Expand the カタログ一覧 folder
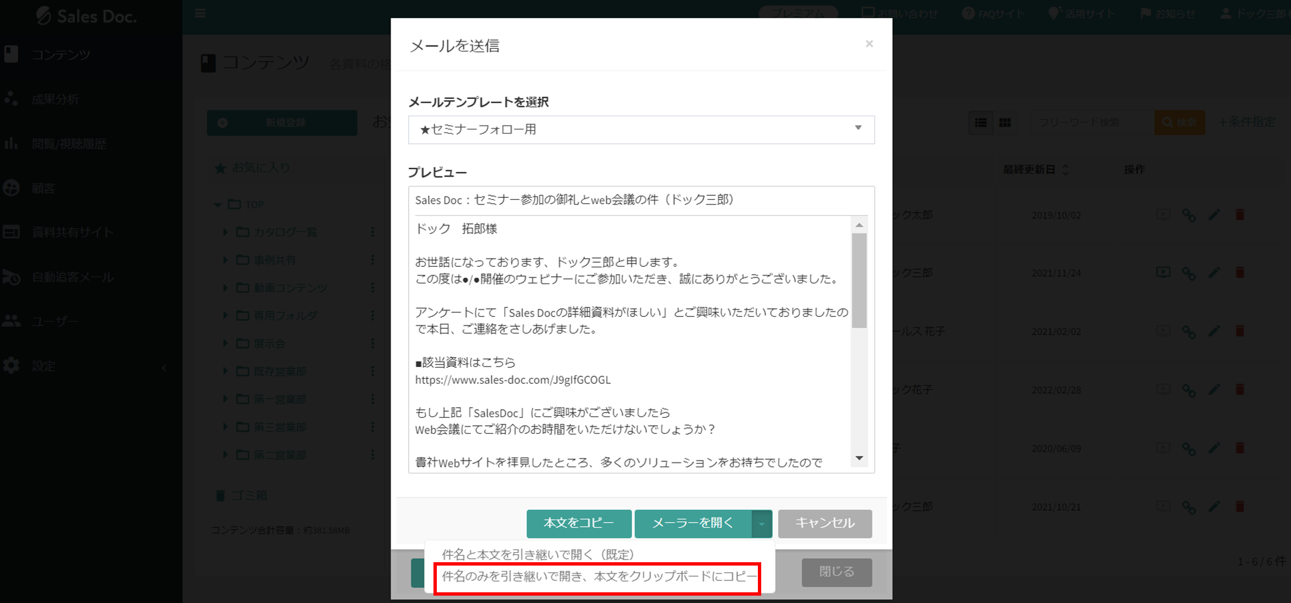Screen dimensions: 1291x603 tap(225, 232)
